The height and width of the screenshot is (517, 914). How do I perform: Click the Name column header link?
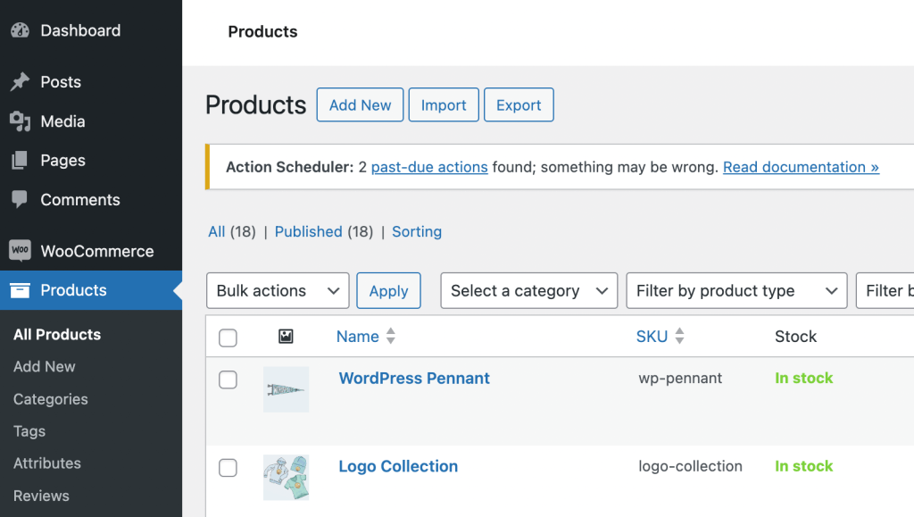coord(357,337)
